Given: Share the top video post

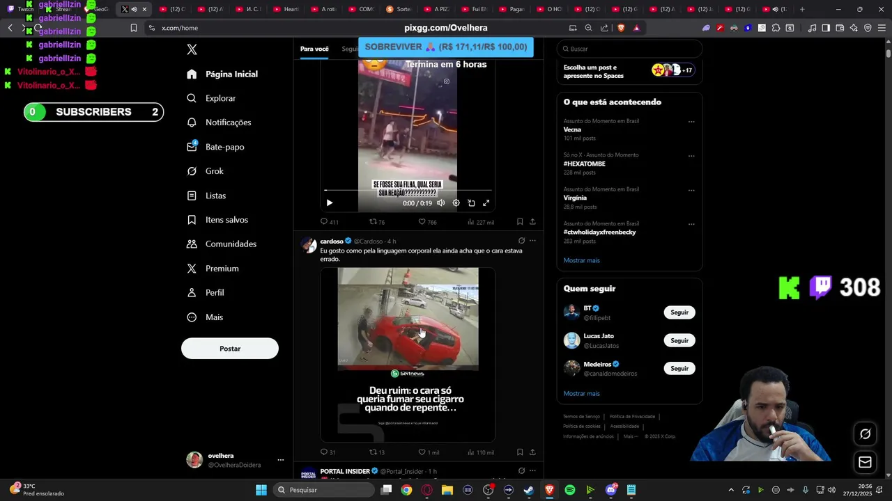Looking at the screenshot, I should point(532,222).
